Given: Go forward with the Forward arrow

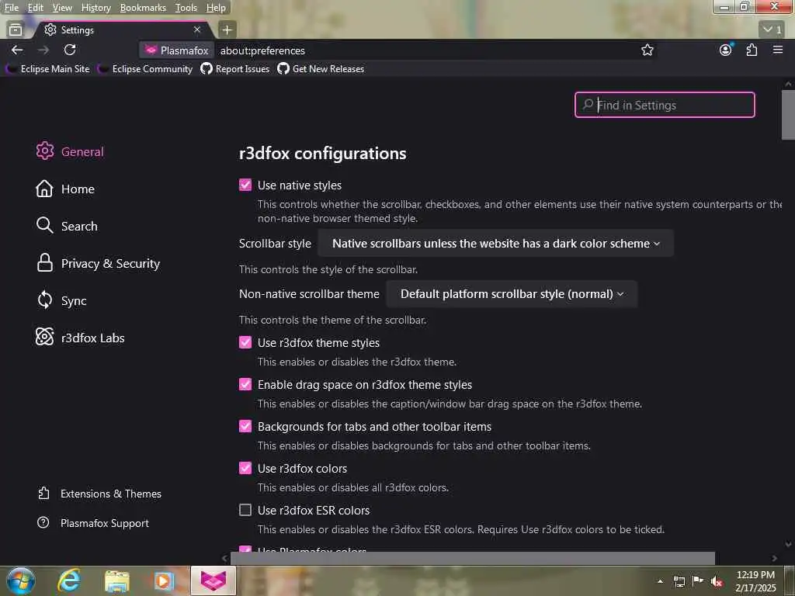Looking at the screenshot, I should pyautogui.click(x=43, y=50).
